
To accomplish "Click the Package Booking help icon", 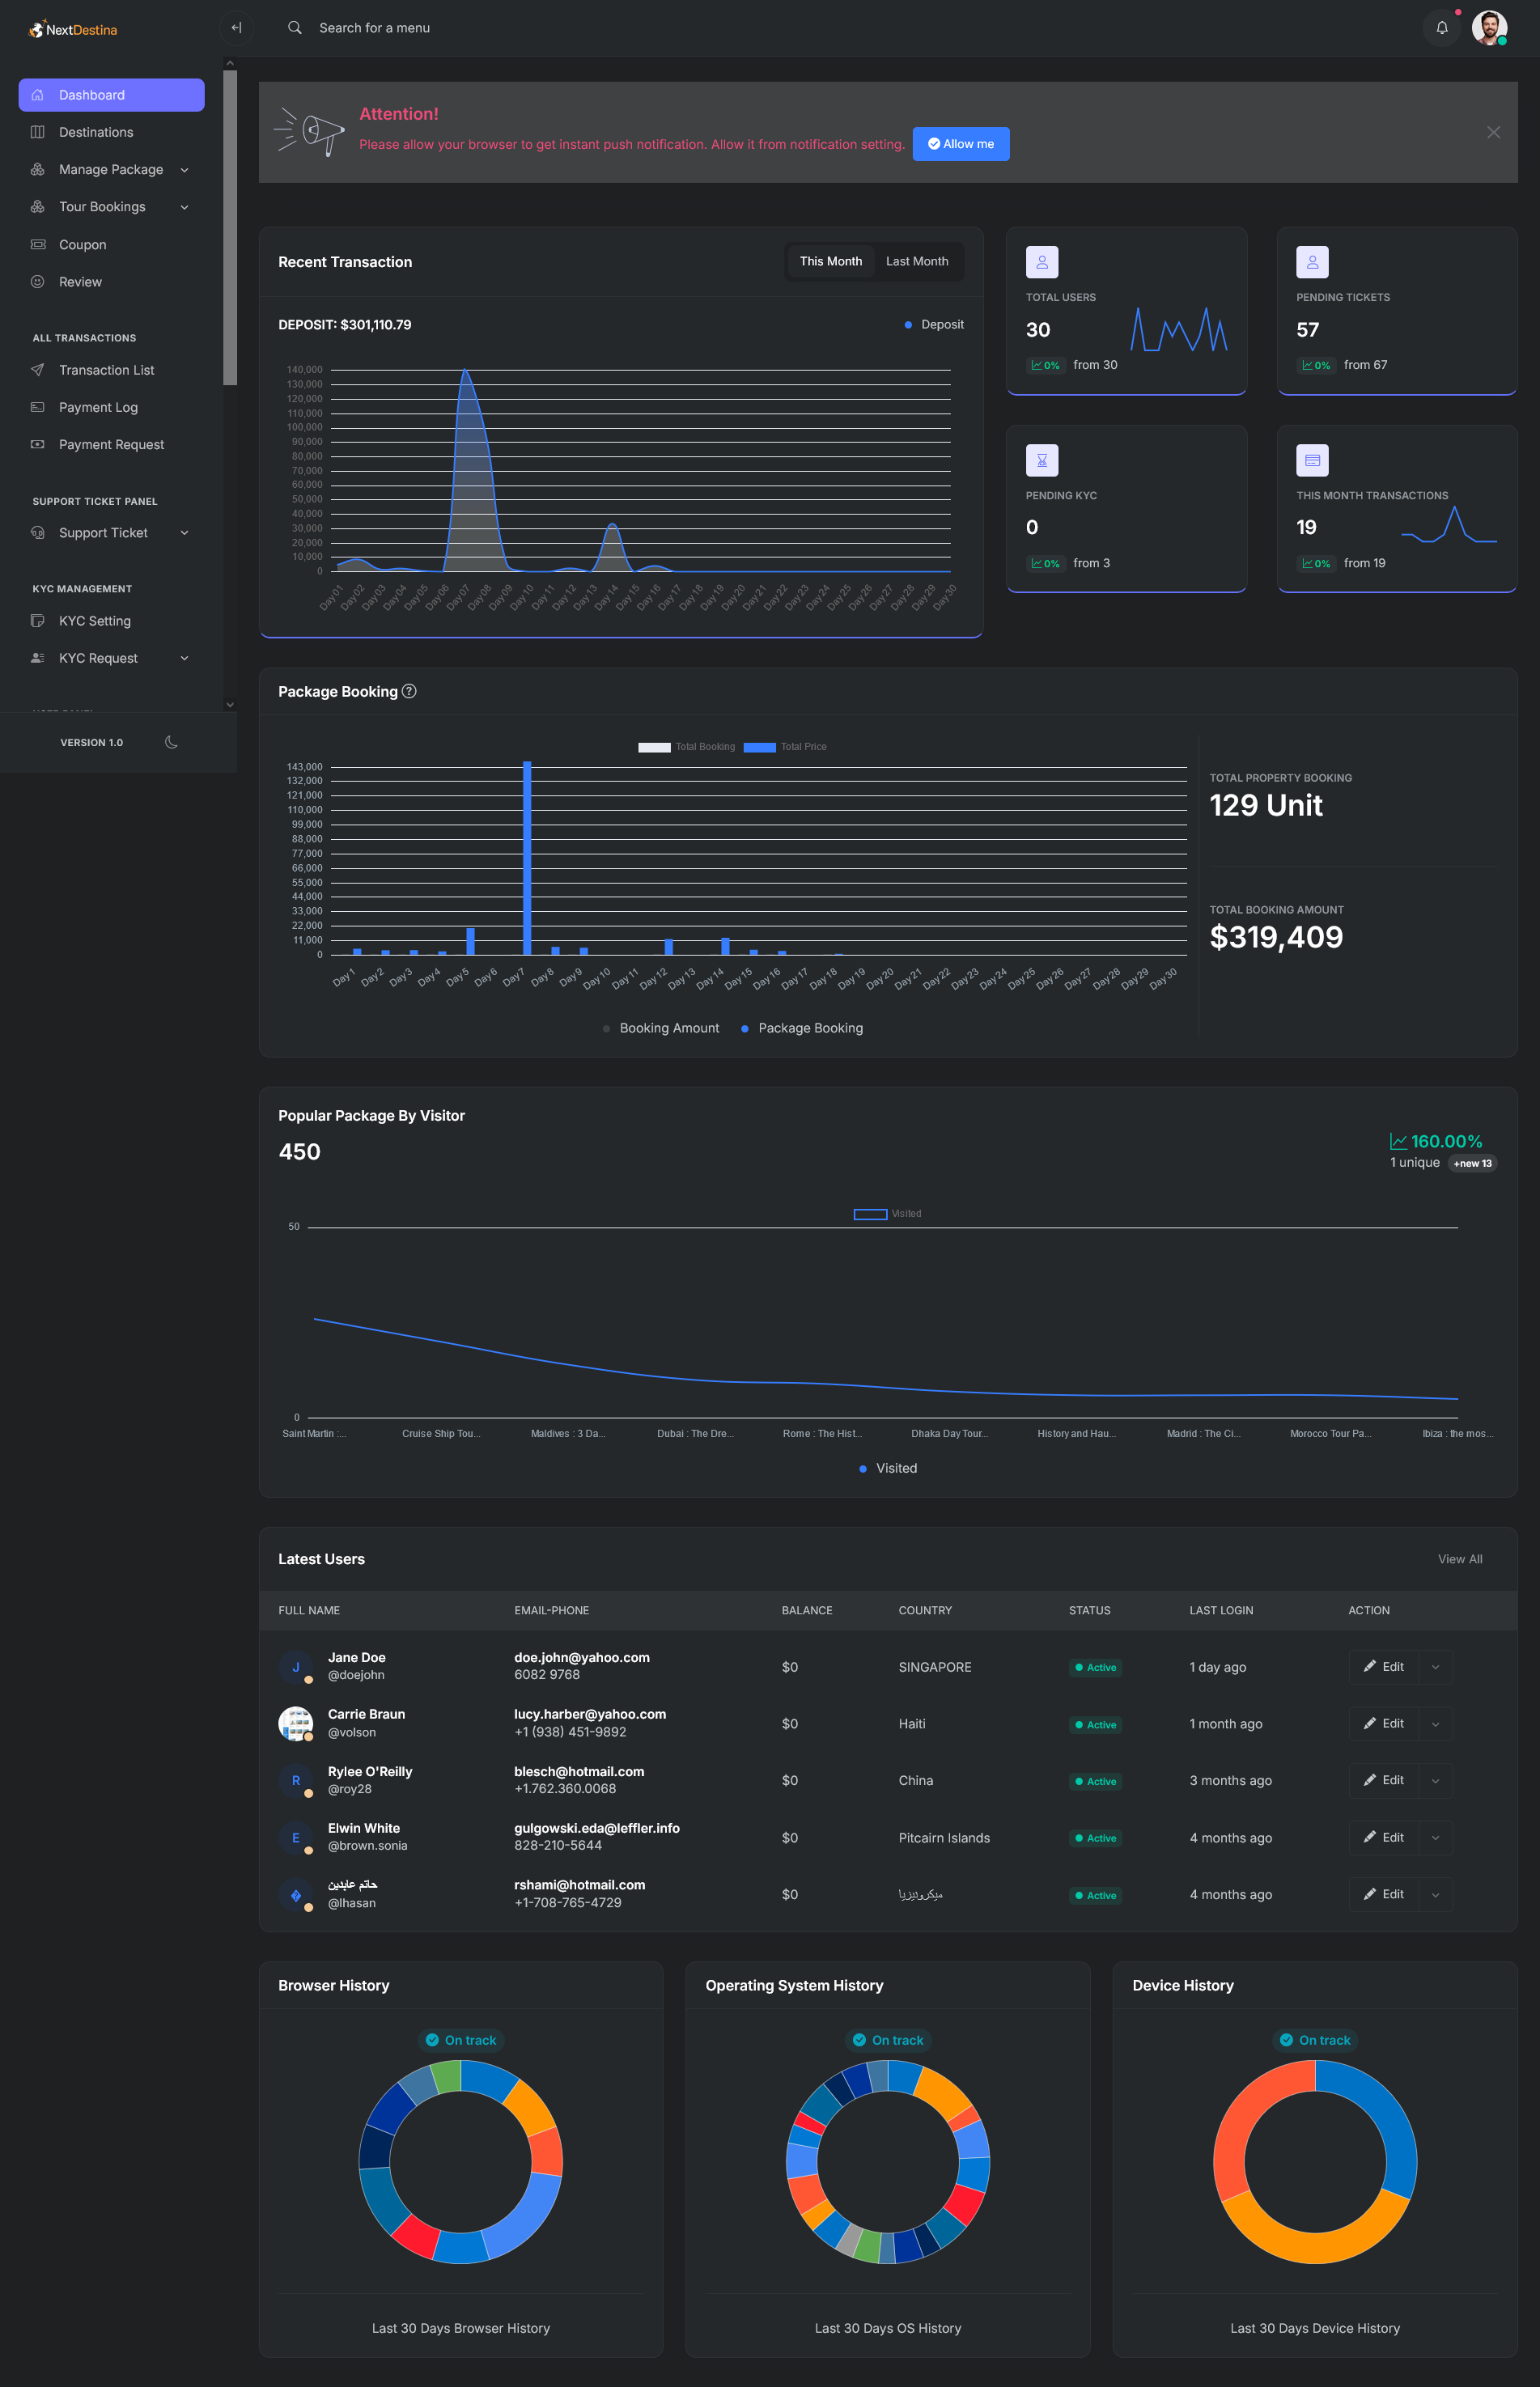I will point(409,692).
